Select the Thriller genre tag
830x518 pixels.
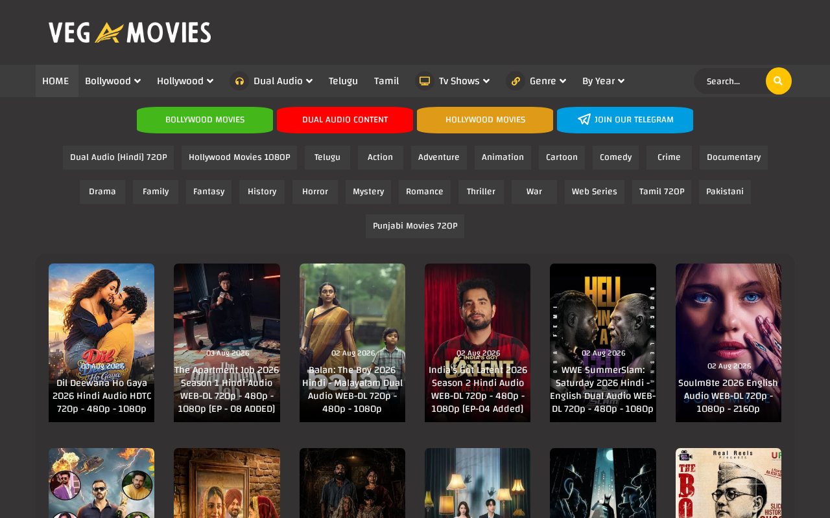point(481,192)
